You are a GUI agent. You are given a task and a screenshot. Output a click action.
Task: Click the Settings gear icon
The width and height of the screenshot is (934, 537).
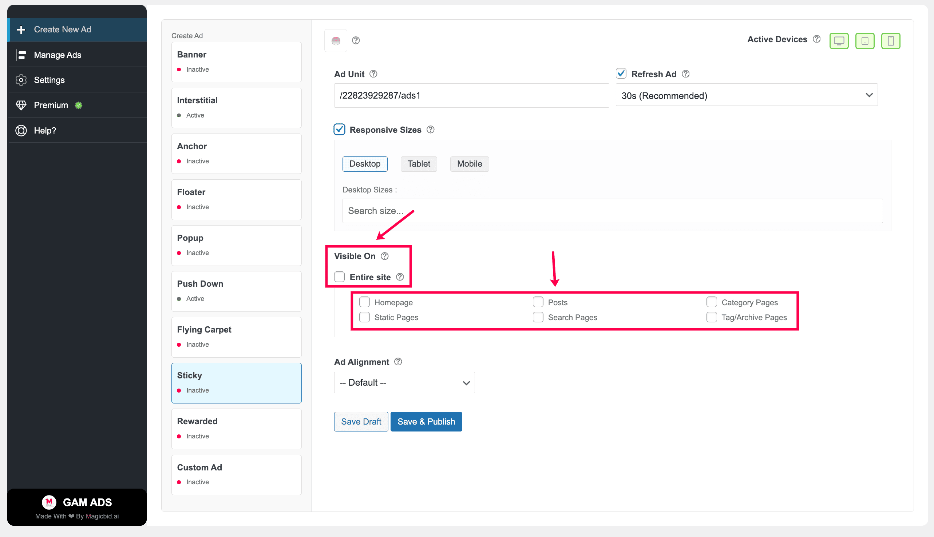(x=21, y=80)
